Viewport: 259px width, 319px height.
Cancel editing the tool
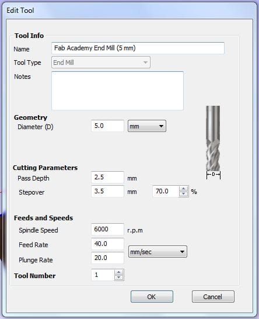pos(213,297)
